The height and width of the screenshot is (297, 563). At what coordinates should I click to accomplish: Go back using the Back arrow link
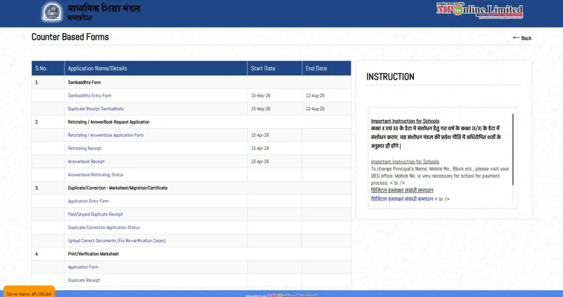522,38
